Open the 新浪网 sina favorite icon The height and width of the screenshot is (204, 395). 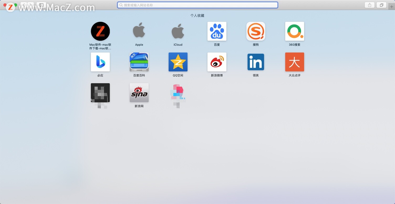point(139,93)
